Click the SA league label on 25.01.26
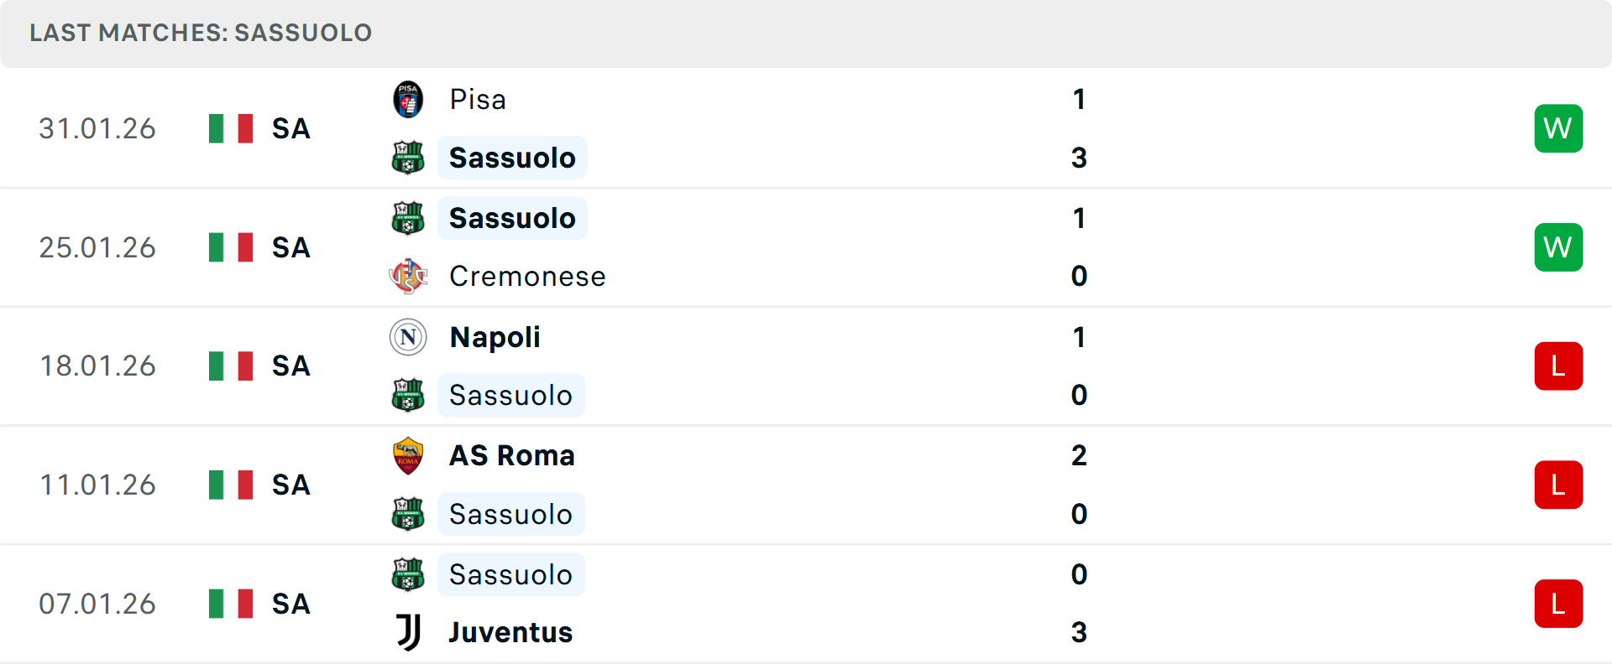Image resolution: width=1612 pixels, height=664 pixels. point(291,247)
